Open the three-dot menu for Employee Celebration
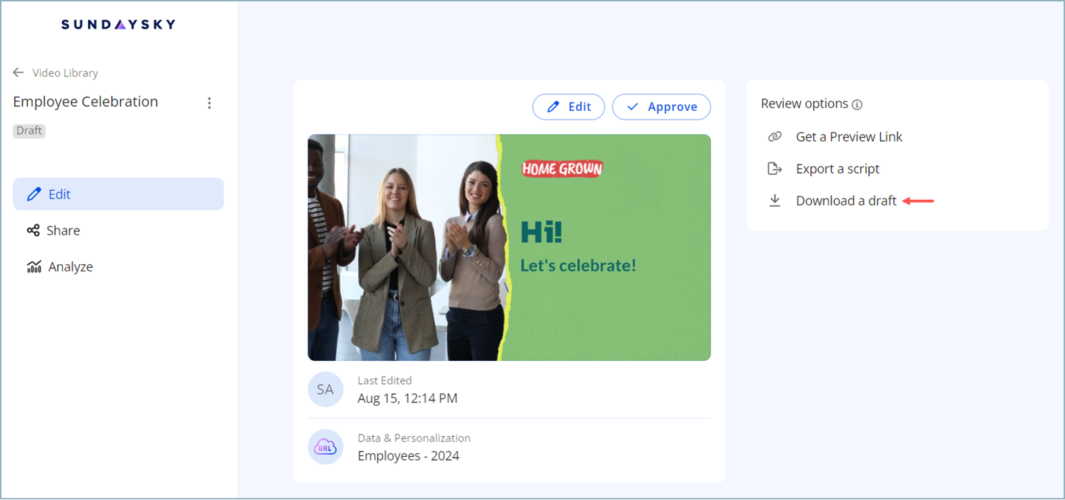This screenshot has width=1065, height=500. 209,103
